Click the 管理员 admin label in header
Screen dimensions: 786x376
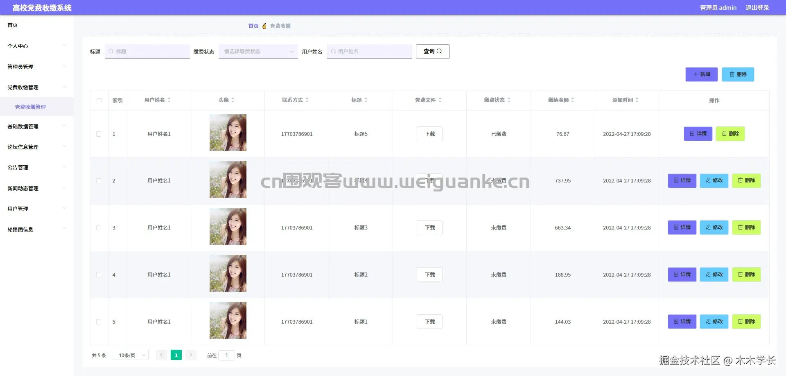(x=718, y=8)
